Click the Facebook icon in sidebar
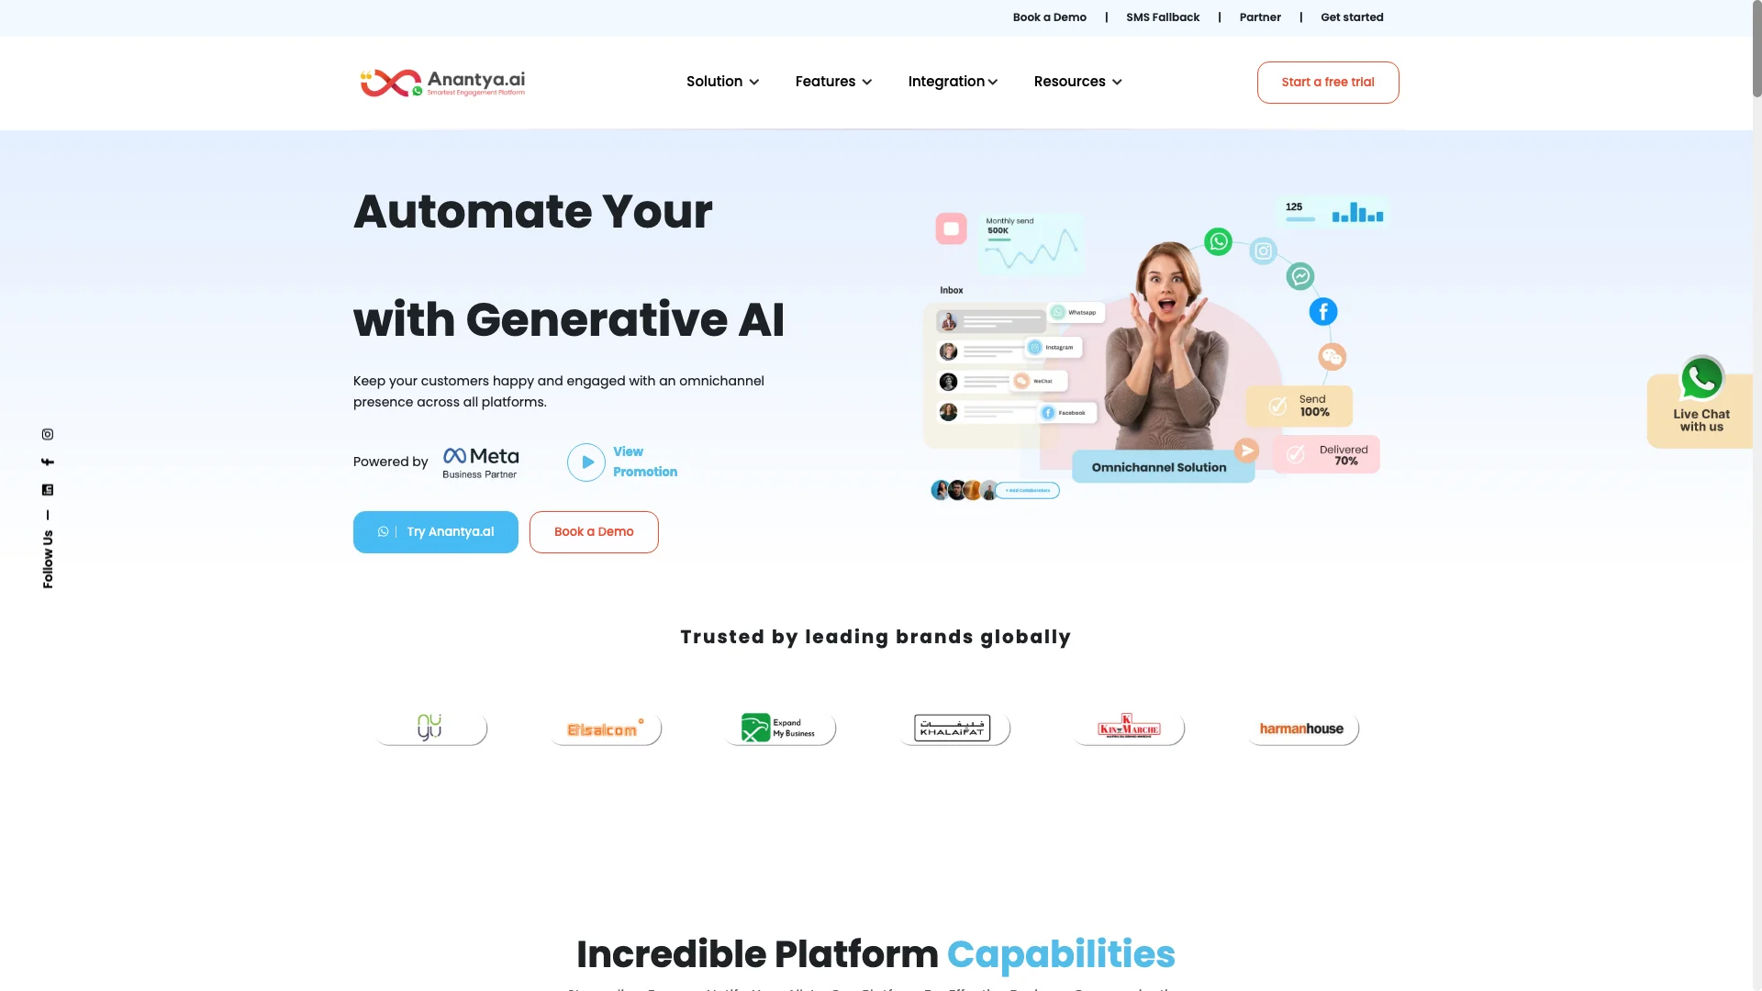Image resolution: width=1762 pixels, height=991 pixels. click(47, 462)
